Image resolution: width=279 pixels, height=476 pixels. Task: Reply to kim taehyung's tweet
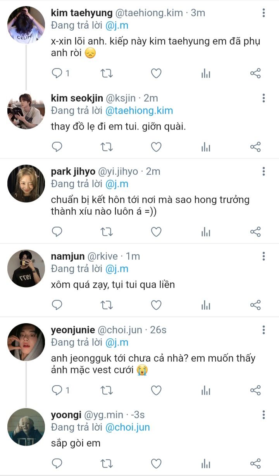(57, 73)
